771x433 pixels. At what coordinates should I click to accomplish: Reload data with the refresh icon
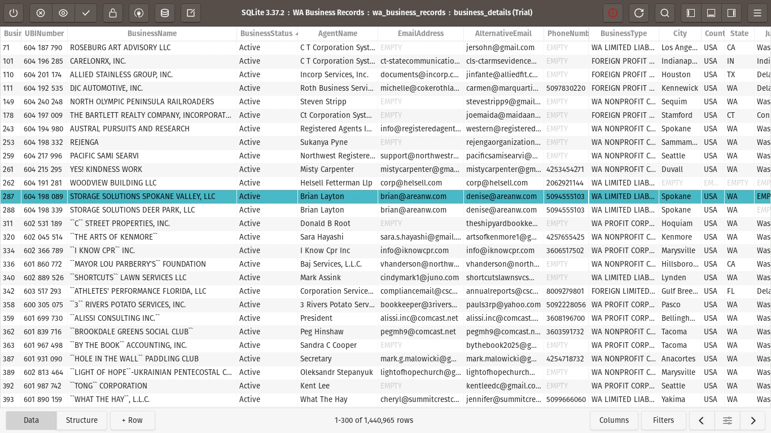(x=639, y=13)
